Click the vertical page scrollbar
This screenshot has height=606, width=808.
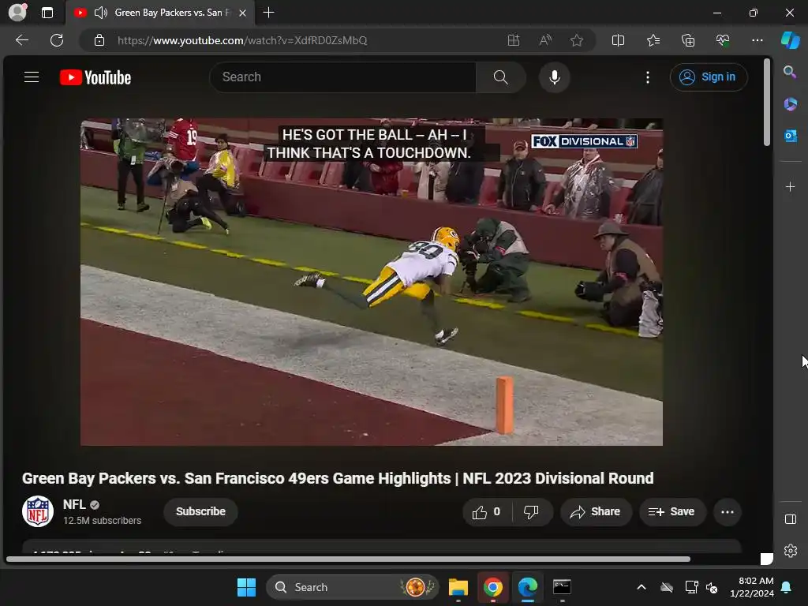(x=767, y=102)
